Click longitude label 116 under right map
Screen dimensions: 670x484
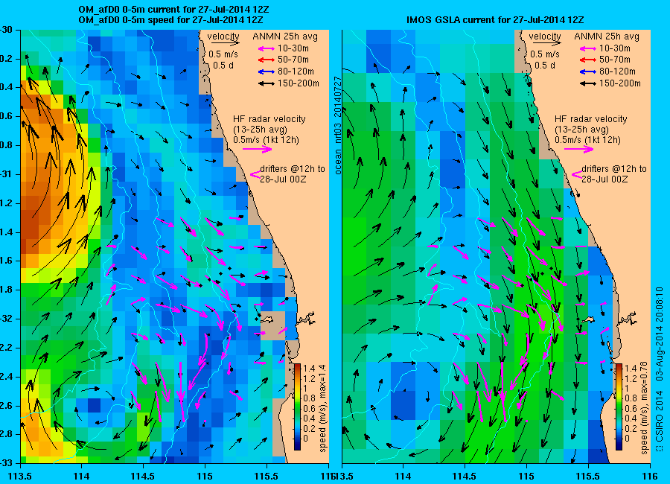coord(650,477)
